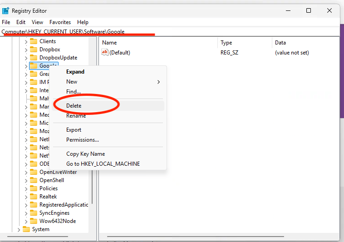Select the SyncEngines tree key
The height and width of the screenshot is (242, 344).
tap(54, 213)
